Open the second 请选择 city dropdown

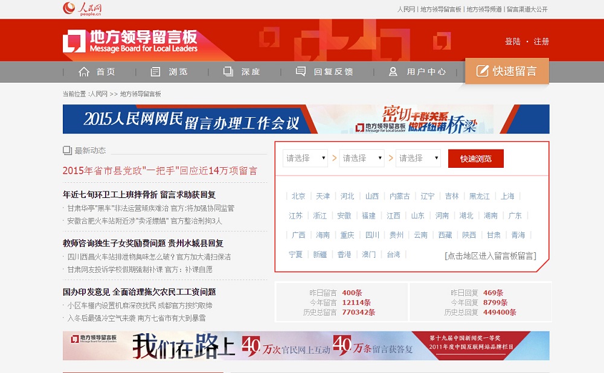362,158
